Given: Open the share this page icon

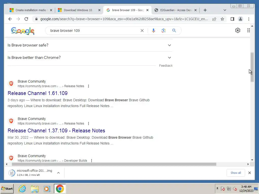Looking at the screenshot, I should coord(214,19).
